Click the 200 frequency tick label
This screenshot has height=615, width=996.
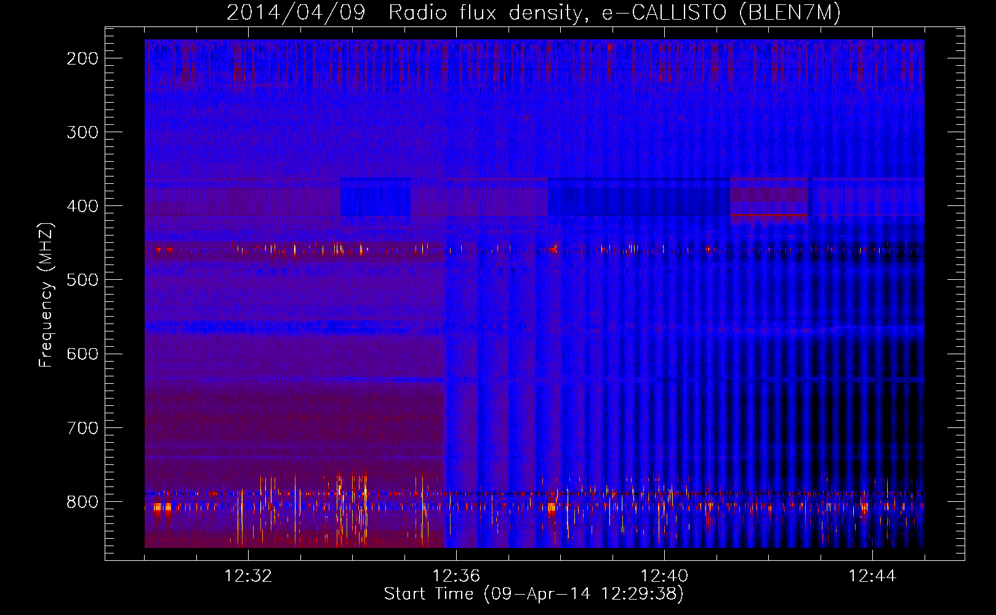[82, 58]
